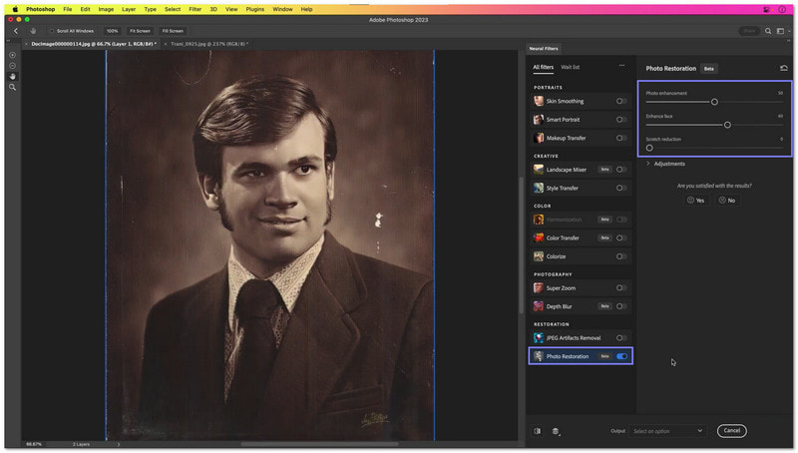The image size is (798, 453).
Task: Click the 100% zoom button
Action: [x=112, y=31]
